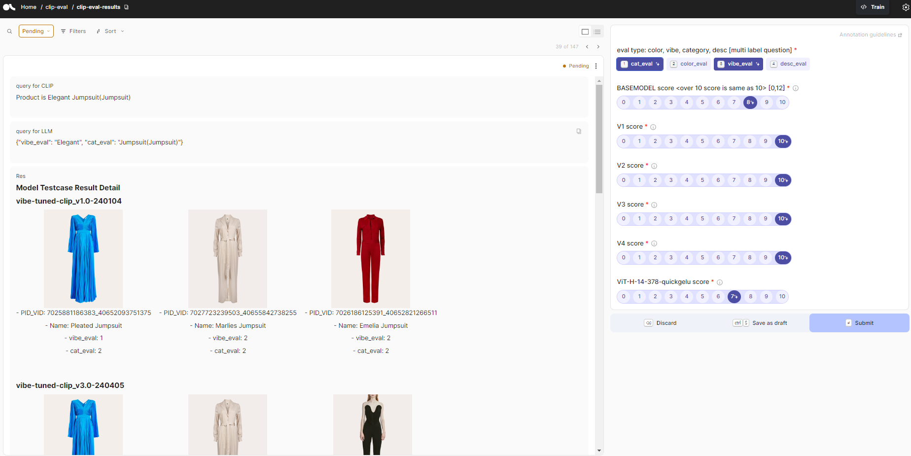
Task: Click the "Model Testcase Result Detail" heading
Action: [68, 188]
